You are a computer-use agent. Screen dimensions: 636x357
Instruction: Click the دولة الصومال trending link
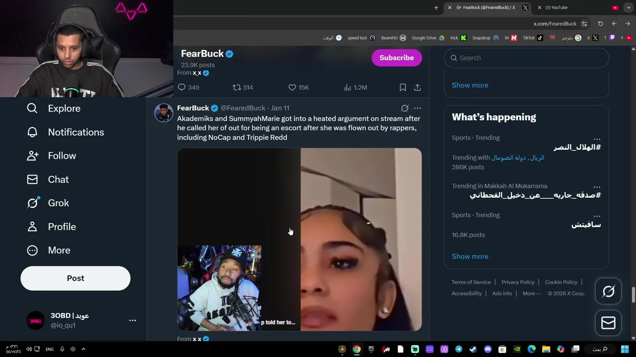click(x=509, y=158)
